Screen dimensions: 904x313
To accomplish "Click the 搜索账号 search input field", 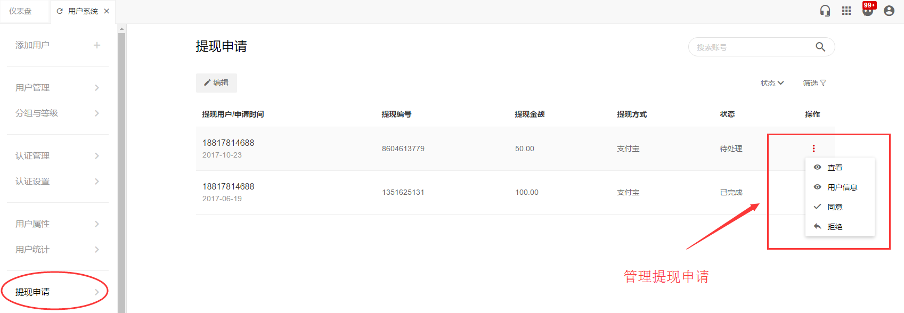I will coord(751,47).
